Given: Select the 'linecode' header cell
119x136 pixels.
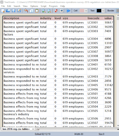Looking at the screenshot, I should [x=95, y=18].
